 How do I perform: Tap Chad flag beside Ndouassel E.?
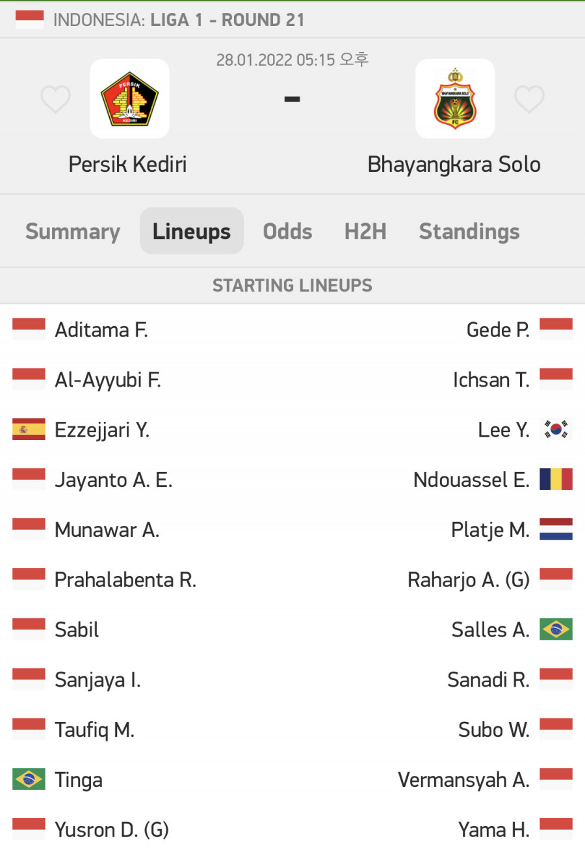tap(556, 480)
